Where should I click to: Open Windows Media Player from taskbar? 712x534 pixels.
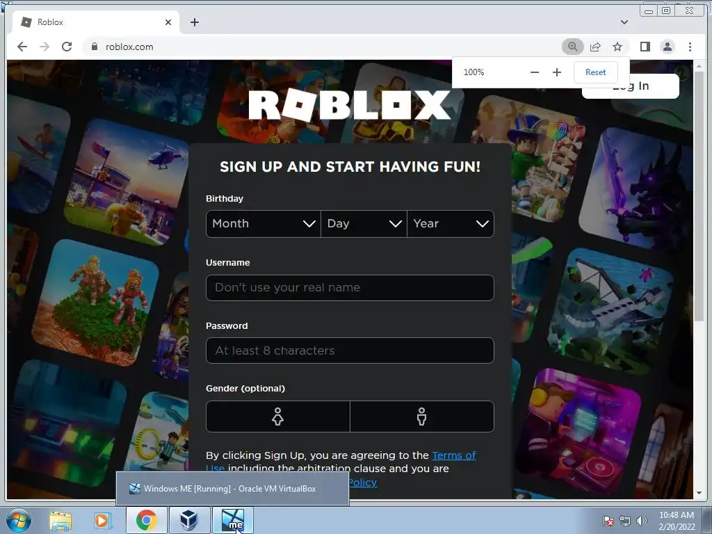click(x=102, y=520)
